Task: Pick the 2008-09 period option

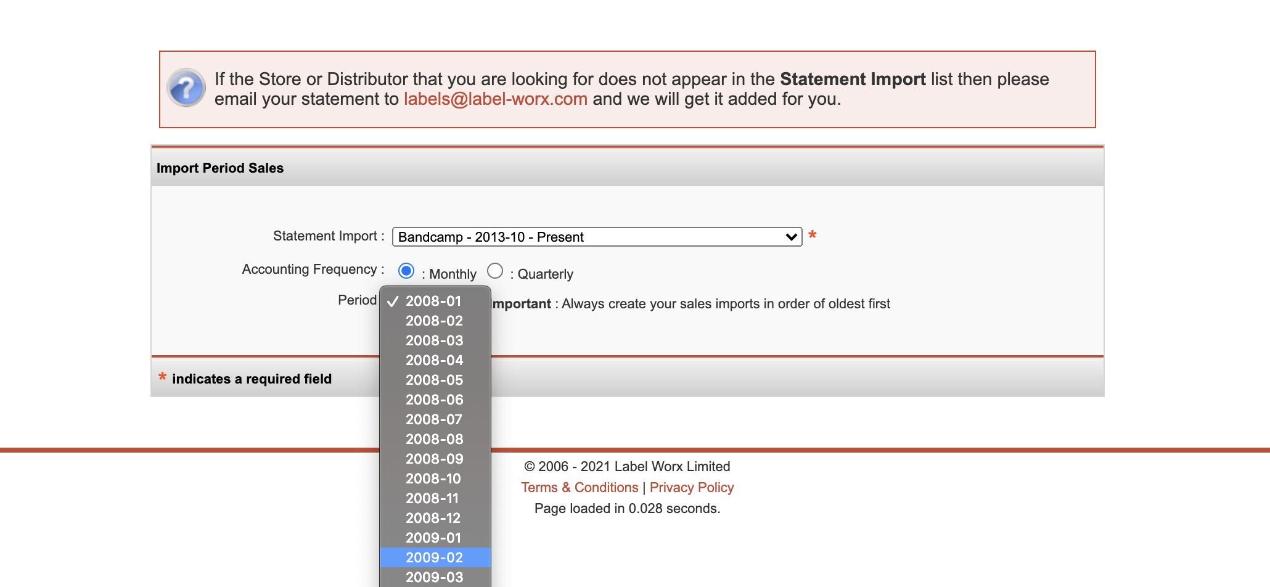Action: (435, 459)
